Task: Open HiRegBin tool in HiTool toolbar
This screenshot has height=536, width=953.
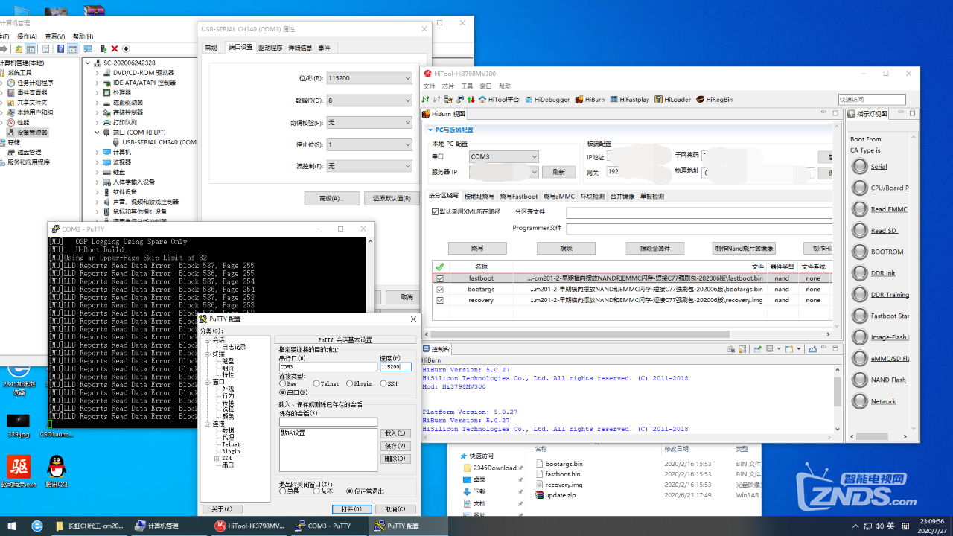Action: [x=714, y=99]
